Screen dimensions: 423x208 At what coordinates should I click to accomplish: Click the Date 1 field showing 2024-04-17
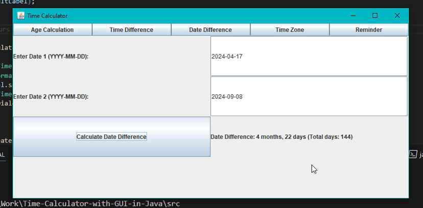(x=309, y=56)
